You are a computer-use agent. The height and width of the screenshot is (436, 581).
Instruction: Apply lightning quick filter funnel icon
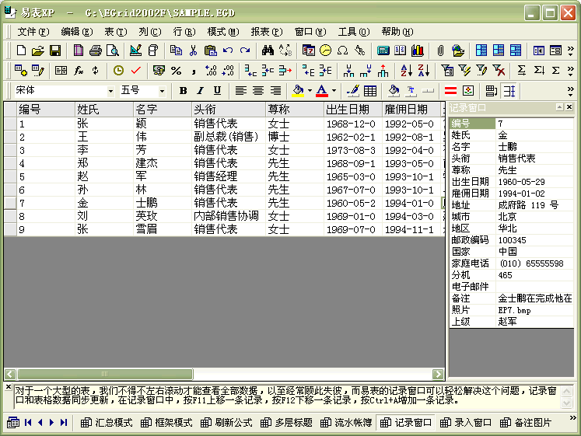464,70
